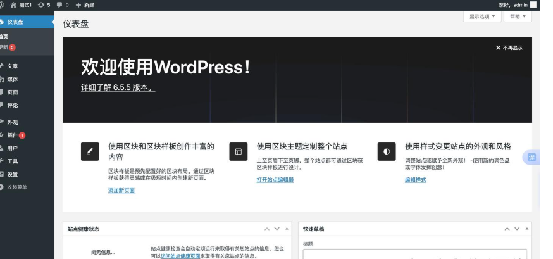Screen dimensions: 553x259
Task: Click the 尚无信息... status text
Action: (103, 252)
